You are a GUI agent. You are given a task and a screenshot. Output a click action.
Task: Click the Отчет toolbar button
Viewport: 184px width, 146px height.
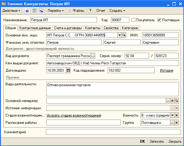point(101,11)
